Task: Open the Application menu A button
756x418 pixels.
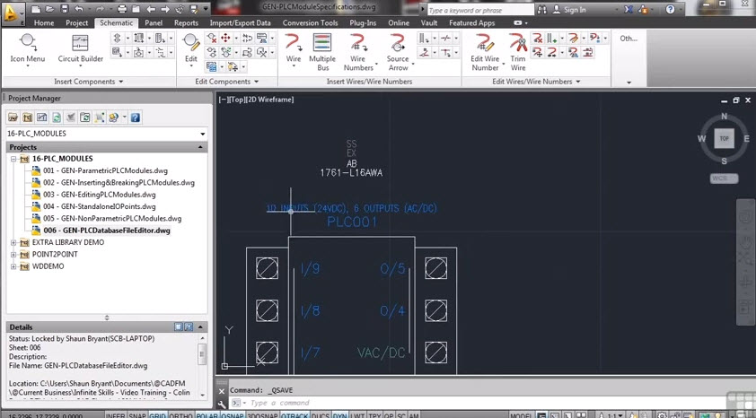Action: click(12, 13)
